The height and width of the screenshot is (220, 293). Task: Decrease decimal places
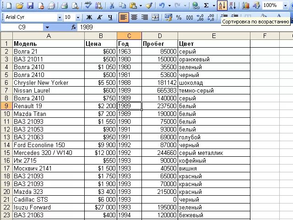(211, 17)
